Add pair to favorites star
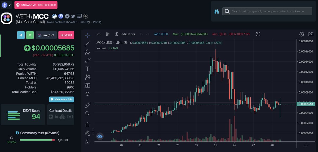Image resolution: width=318 pixels, height=152 pixels. [30, 35]
